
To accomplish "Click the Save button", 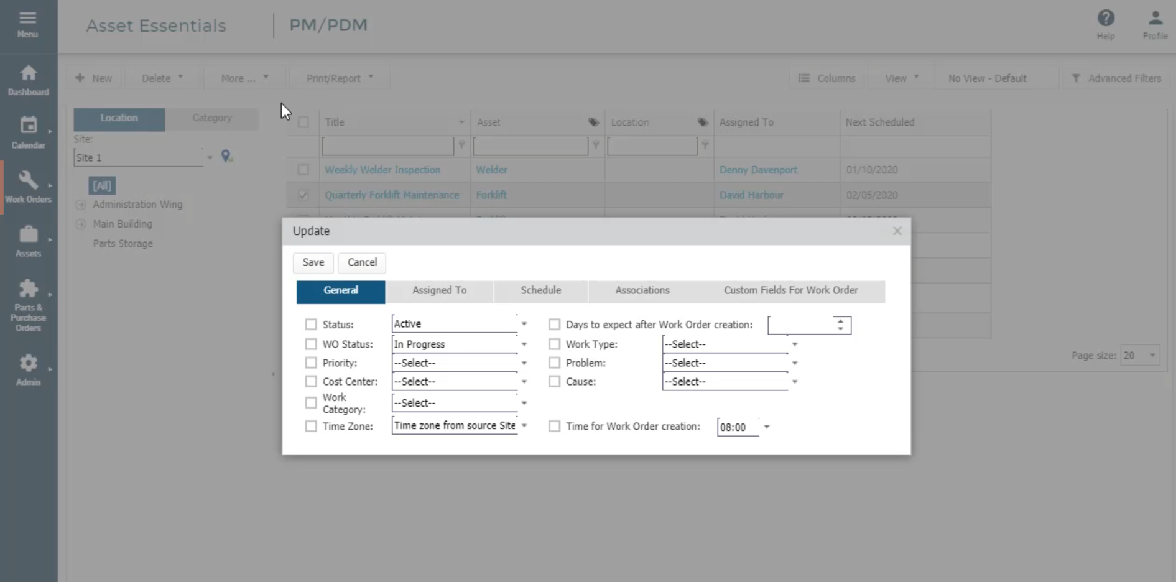I will [x=313, y=262].
